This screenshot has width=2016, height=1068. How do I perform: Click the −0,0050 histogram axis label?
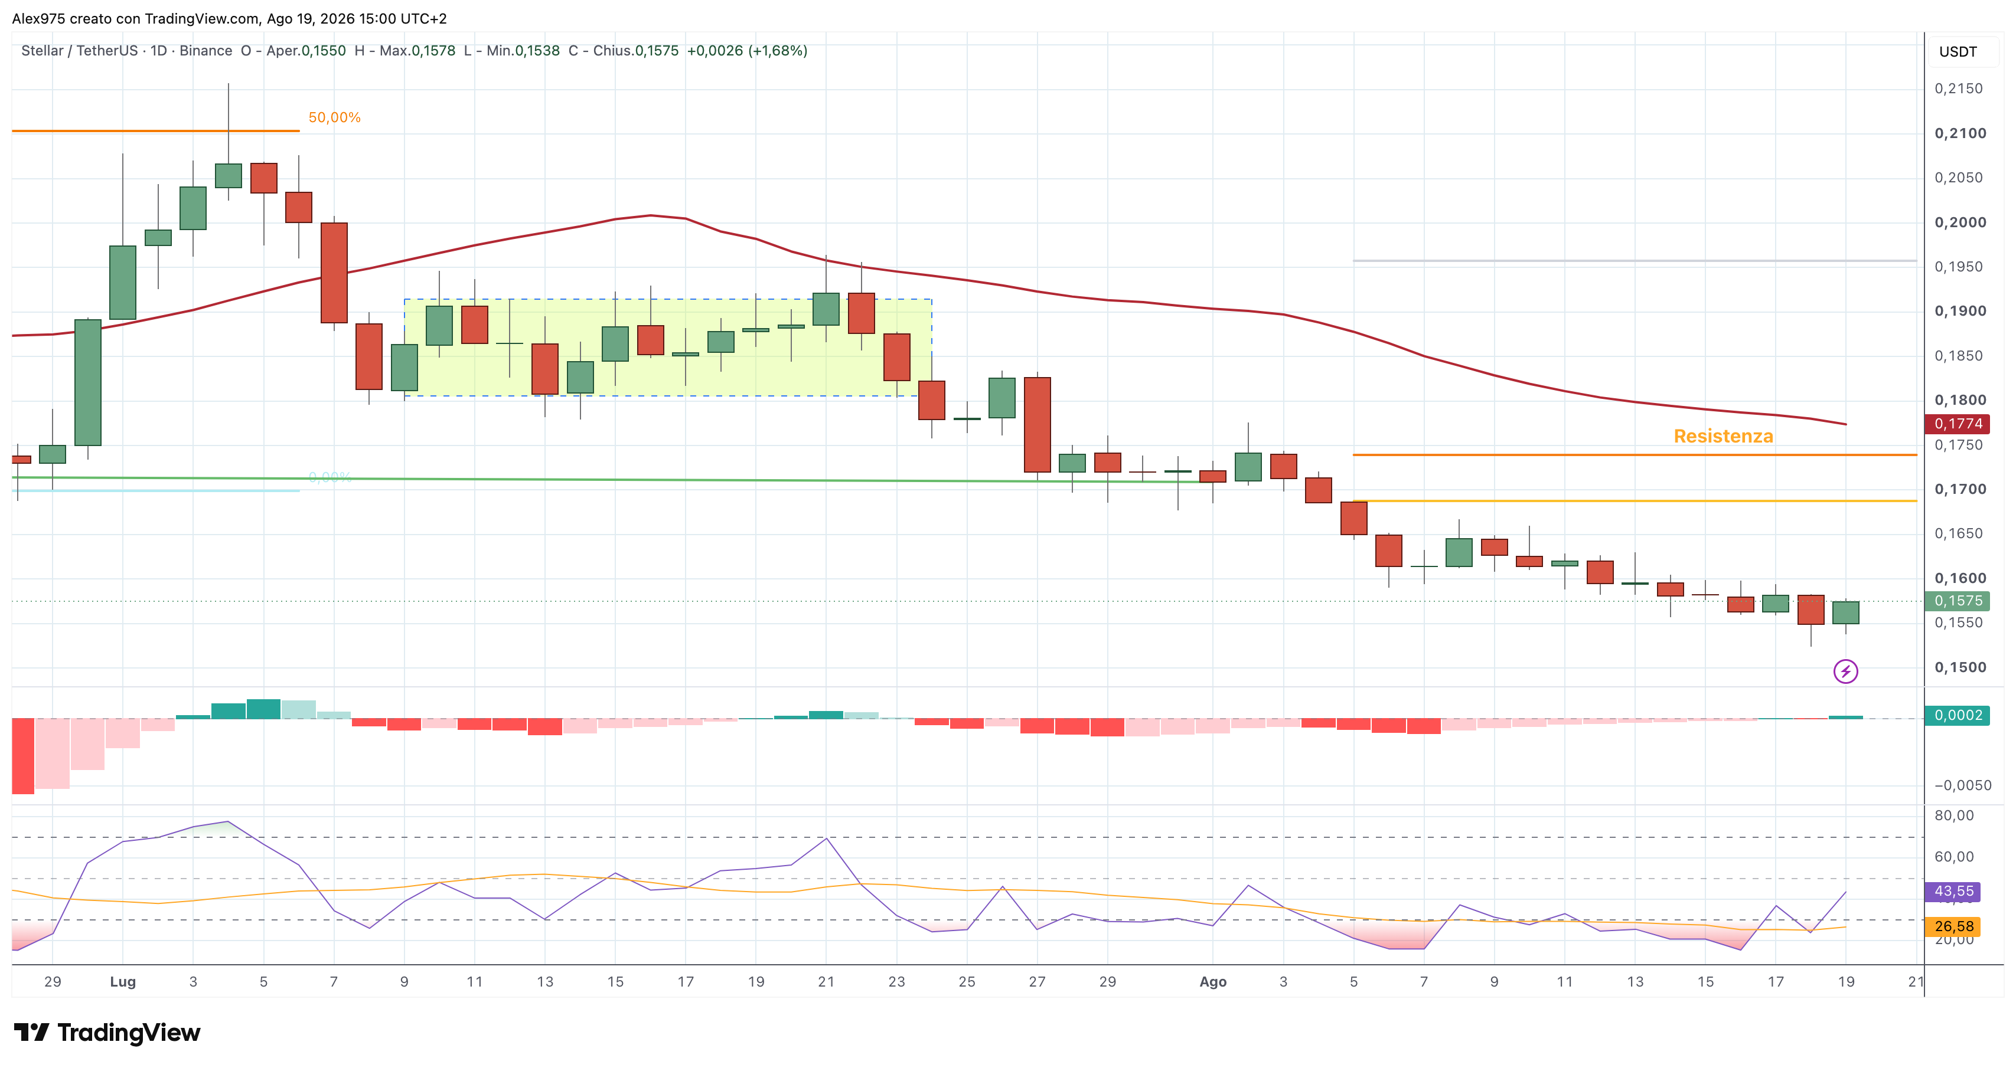(1963, 785)
